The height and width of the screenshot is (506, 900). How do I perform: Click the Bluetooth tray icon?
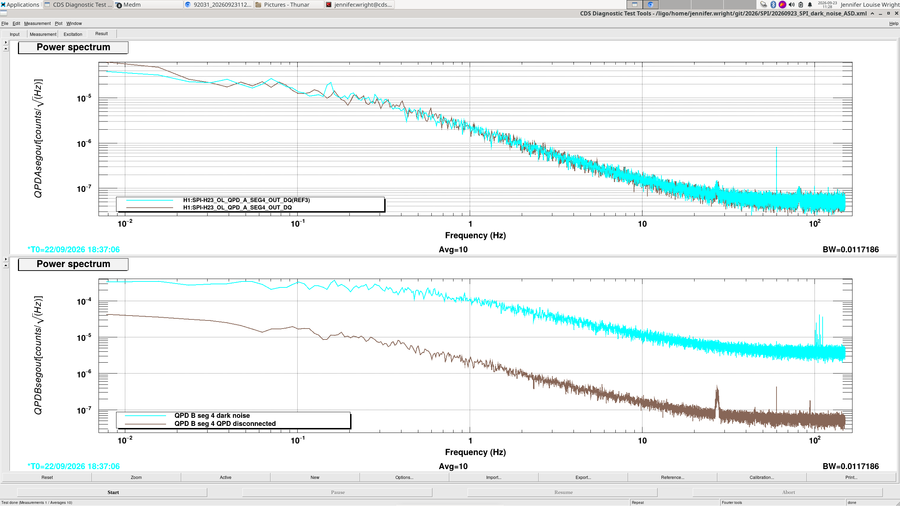coord(773,5)
